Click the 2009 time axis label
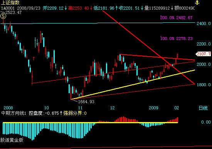Screen dimensions: 212x149 [153, 108]
